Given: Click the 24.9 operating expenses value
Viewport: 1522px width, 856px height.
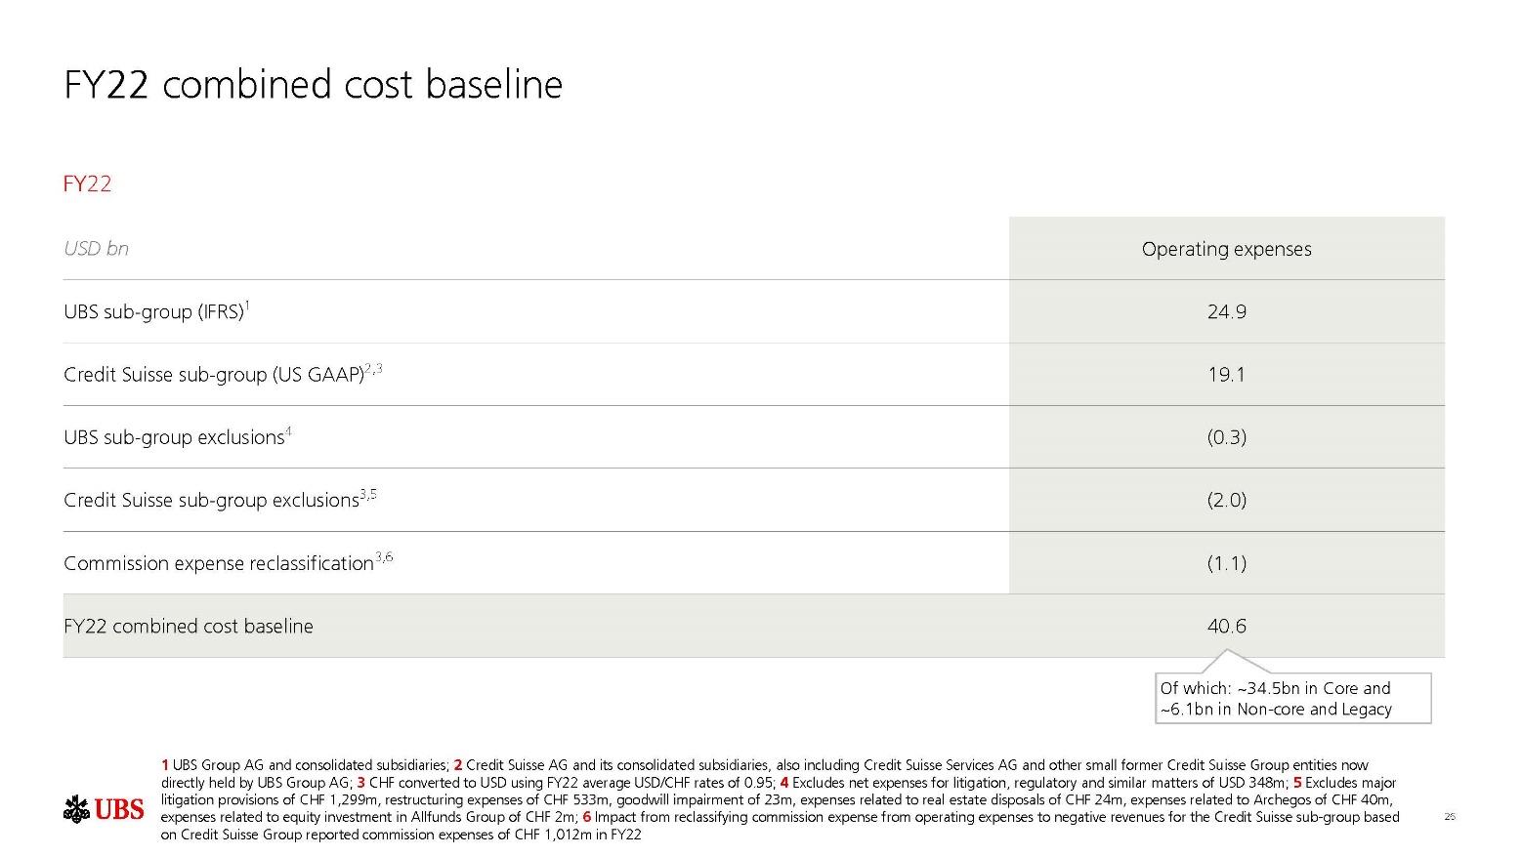Looking at the screenshot, I should (1226, 311).
